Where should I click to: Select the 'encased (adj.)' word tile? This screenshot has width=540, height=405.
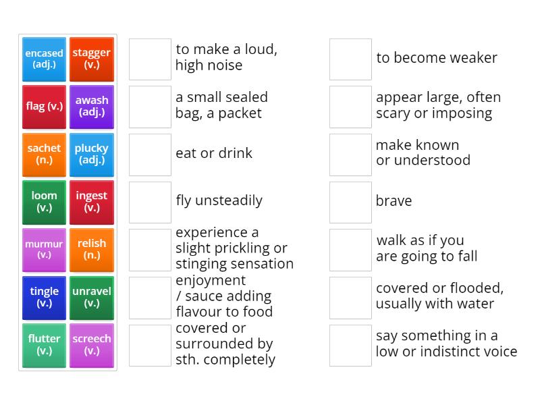pyautogui.click(x=44, y=59)
